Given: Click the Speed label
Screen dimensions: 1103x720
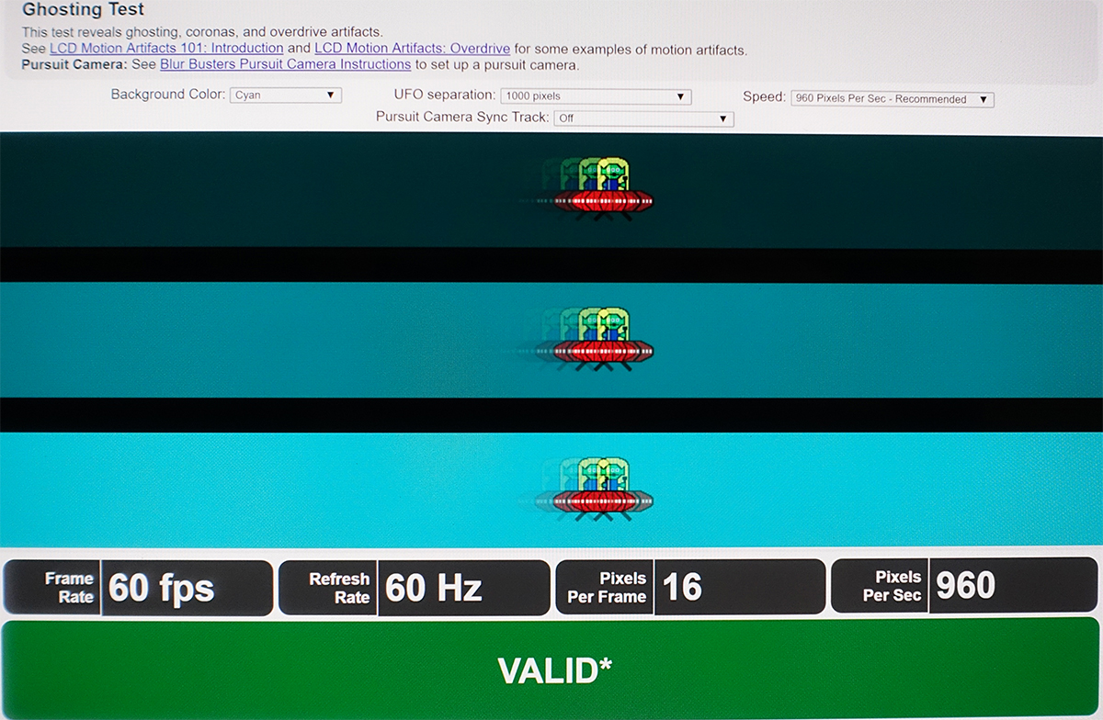Looking at the screenshot, I should (x=764, y=97).
